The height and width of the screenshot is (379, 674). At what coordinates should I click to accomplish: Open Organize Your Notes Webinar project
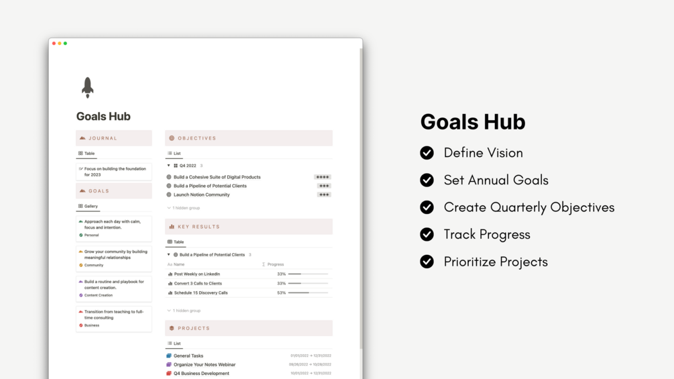coord(204,365)
